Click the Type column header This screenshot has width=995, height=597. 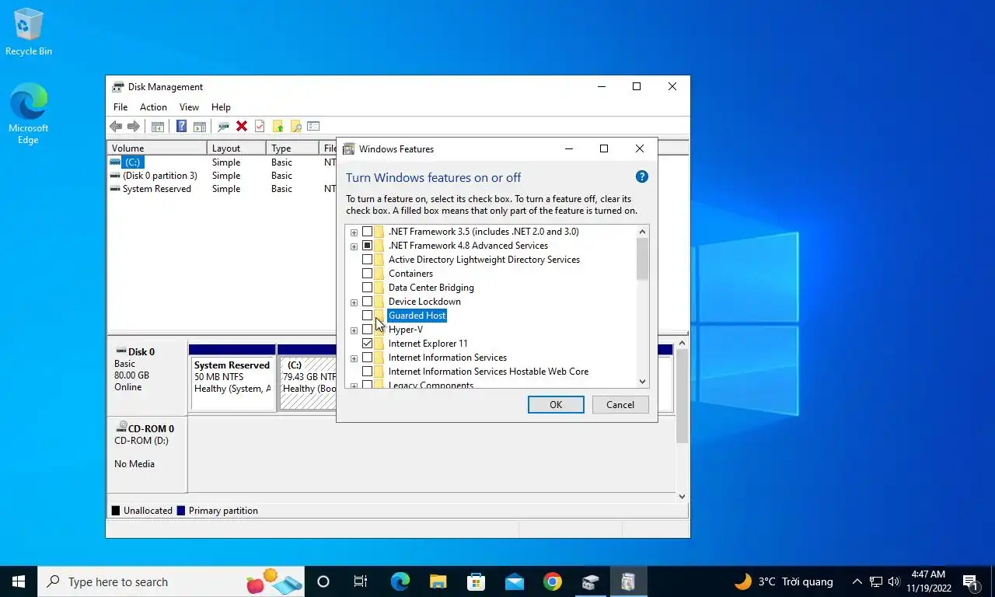point(292,148)
